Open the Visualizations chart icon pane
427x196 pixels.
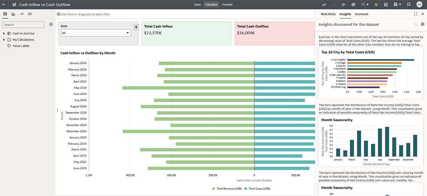(13, 14)
